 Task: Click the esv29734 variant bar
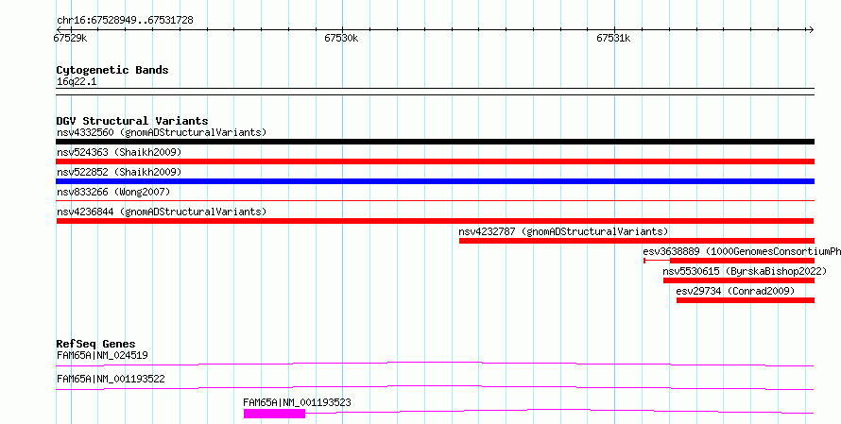(746, 300)
